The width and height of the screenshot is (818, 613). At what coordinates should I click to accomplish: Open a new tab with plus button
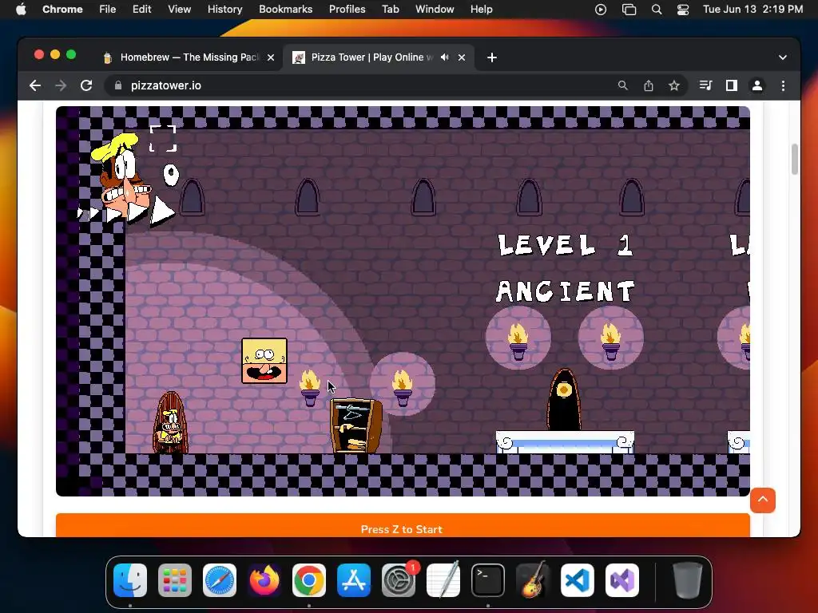point(492,57)
